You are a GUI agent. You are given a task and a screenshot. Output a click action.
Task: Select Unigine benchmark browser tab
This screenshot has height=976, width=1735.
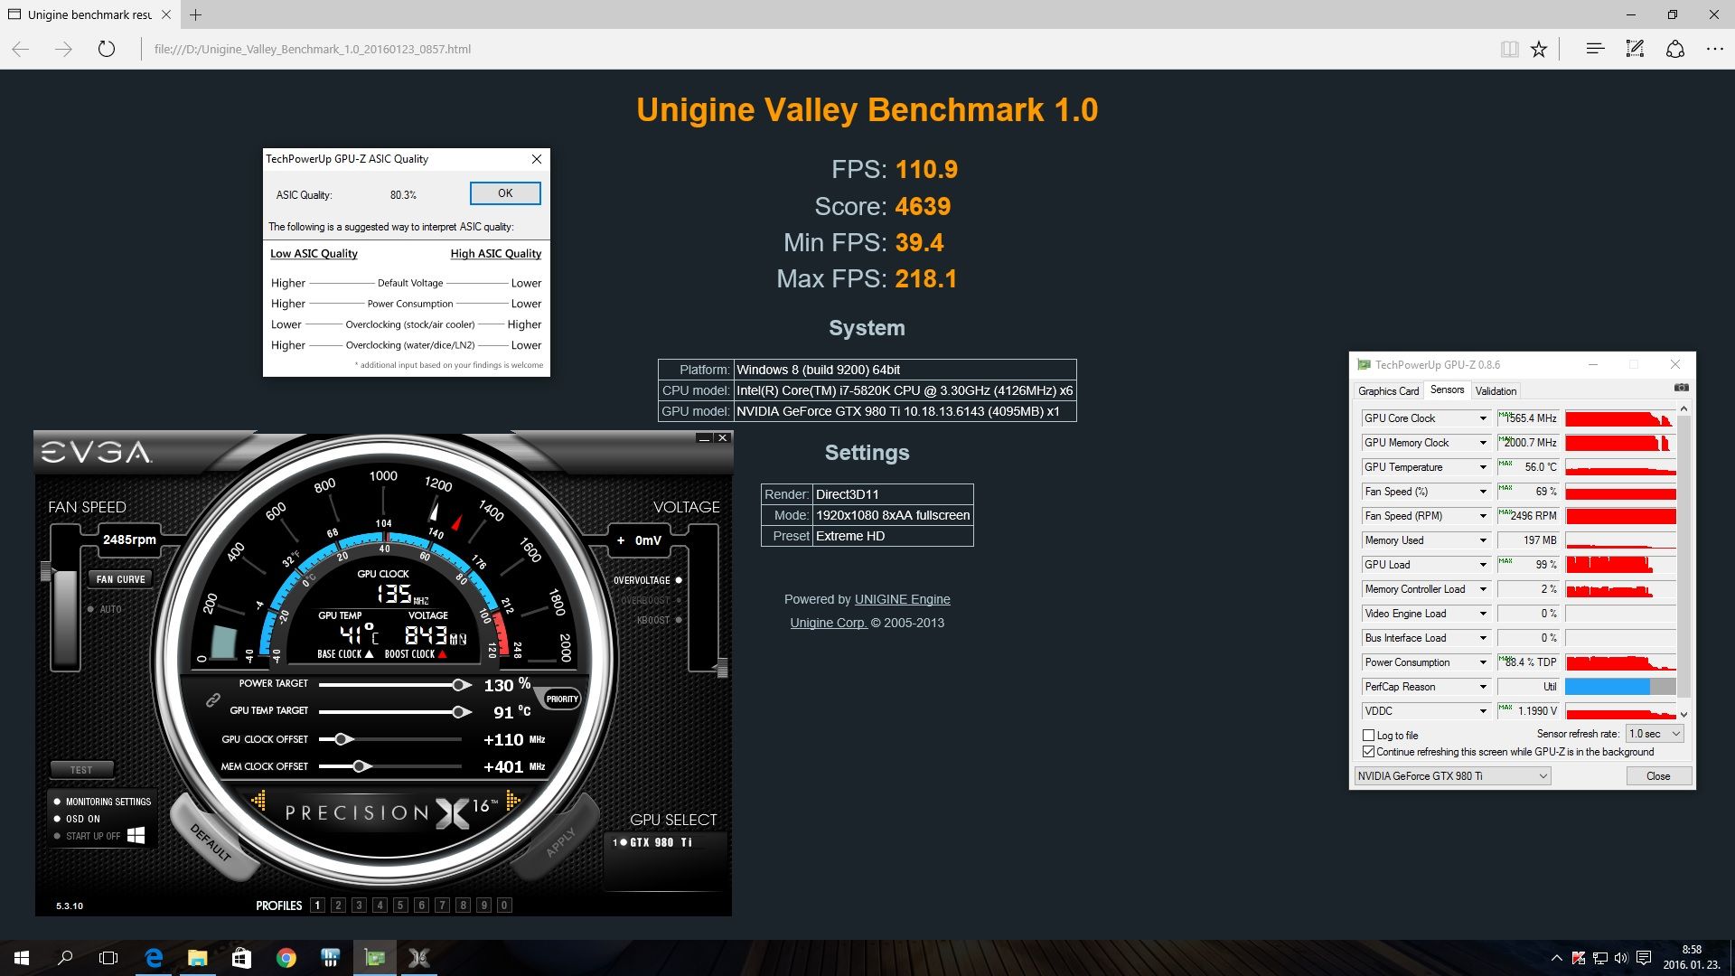89,14
